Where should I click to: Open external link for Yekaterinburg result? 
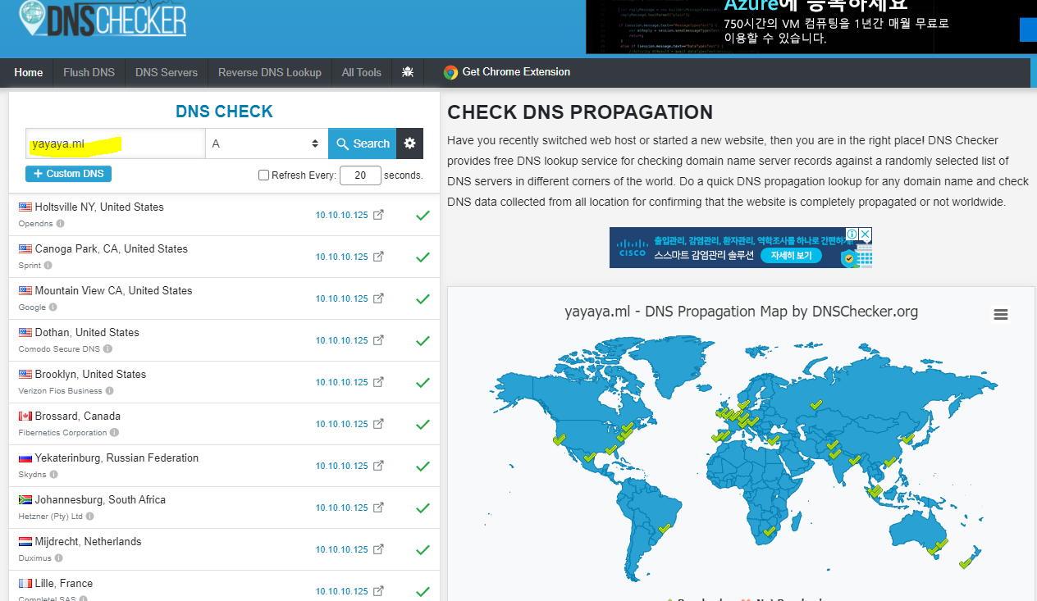coord(378,466)
